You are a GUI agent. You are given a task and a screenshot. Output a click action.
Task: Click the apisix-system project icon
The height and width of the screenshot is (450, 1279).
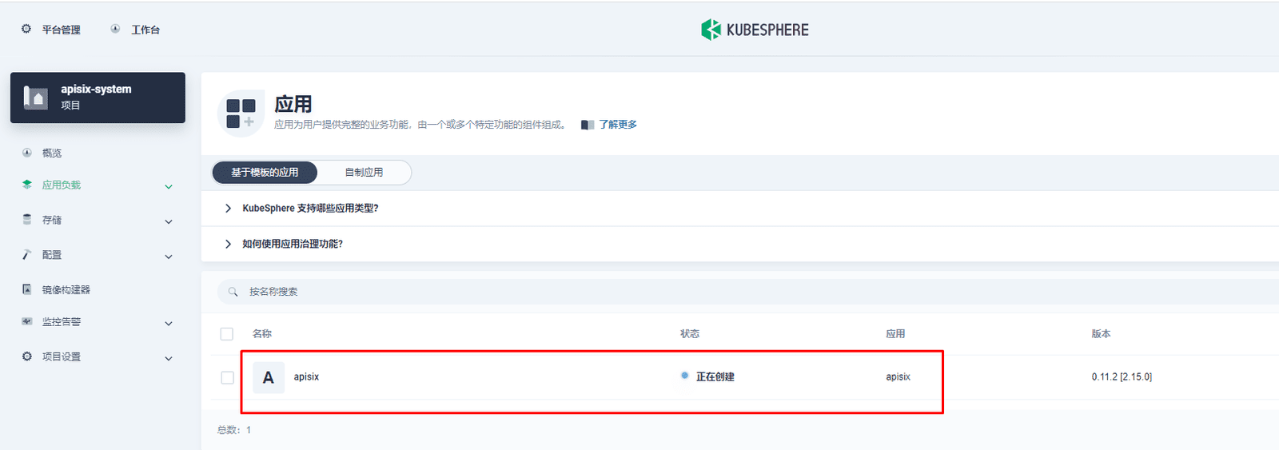[x=36, y=98]
